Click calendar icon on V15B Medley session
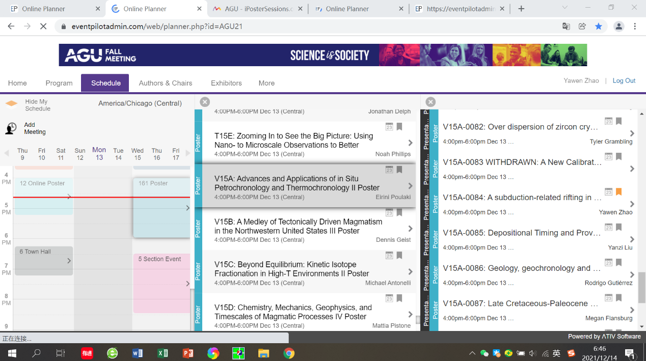The height and width of the screenshot is (361, 646). [389, 212]
